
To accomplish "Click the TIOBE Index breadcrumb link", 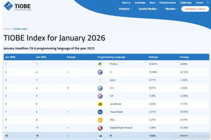I will pyautogui.click(x=20, y=29).
